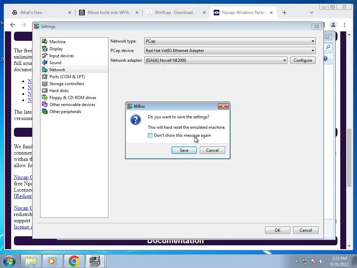This screenshot has height=268, width=357.
Task: Click Configure next to the Network adapter
Action: [x=303, y=60]
